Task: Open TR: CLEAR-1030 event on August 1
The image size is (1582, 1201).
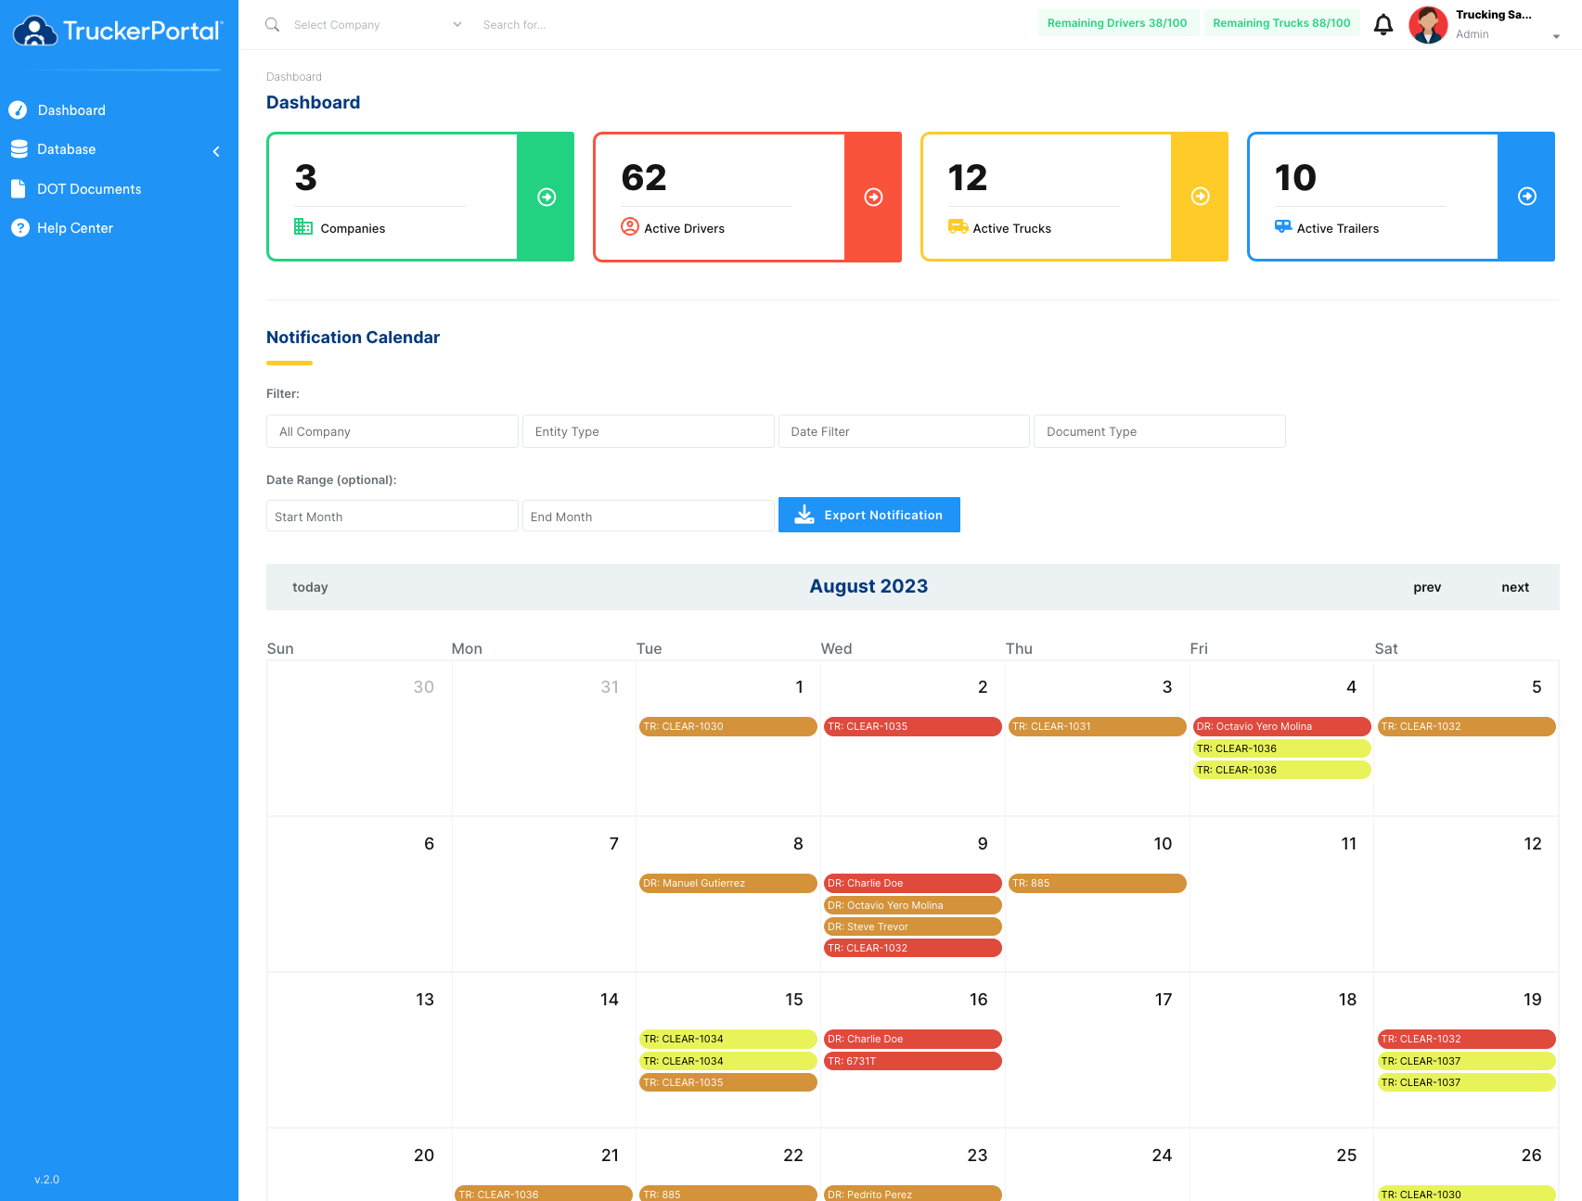Action: [728, 726]
